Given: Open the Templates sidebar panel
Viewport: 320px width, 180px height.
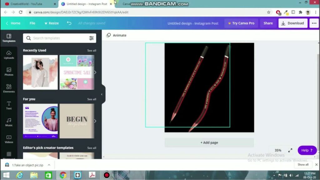Looking at the screenshot, I should coord(9,38).
